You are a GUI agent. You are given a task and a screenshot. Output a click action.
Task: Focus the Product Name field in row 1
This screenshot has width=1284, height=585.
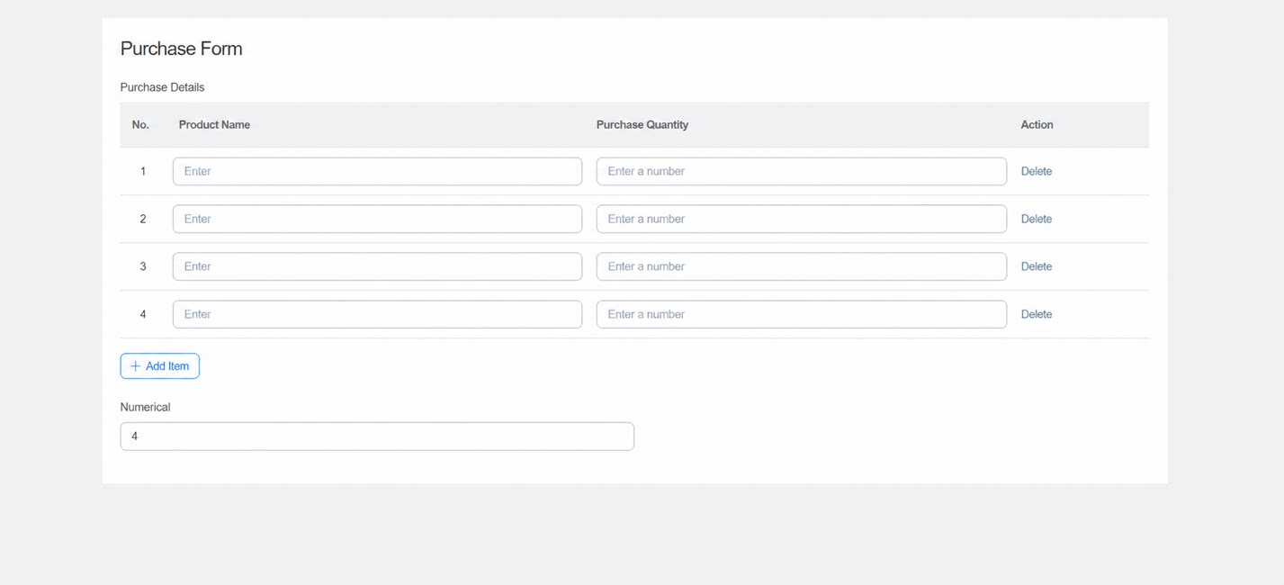(377, 171)
